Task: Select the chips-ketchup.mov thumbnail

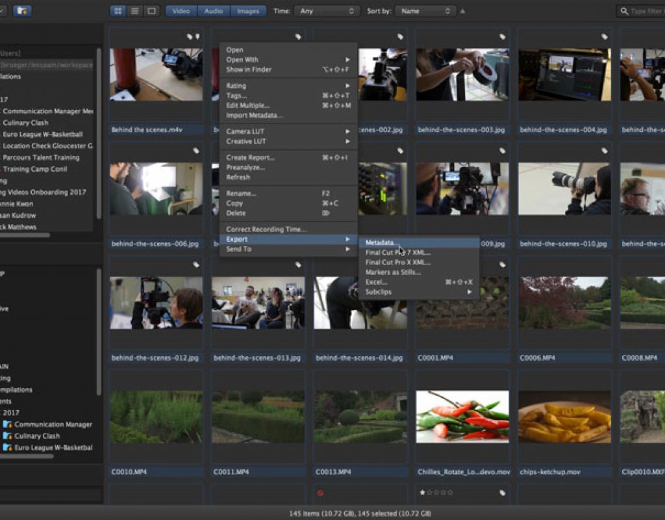Action: coord(564,417)
